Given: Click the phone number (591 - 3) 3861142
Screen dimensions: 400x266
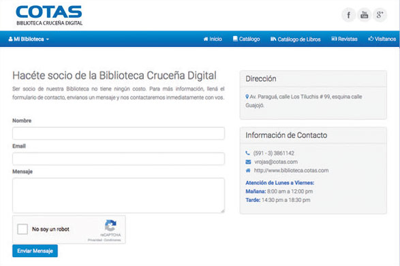Looking at the screenshot, I should [x=274, y=153].
